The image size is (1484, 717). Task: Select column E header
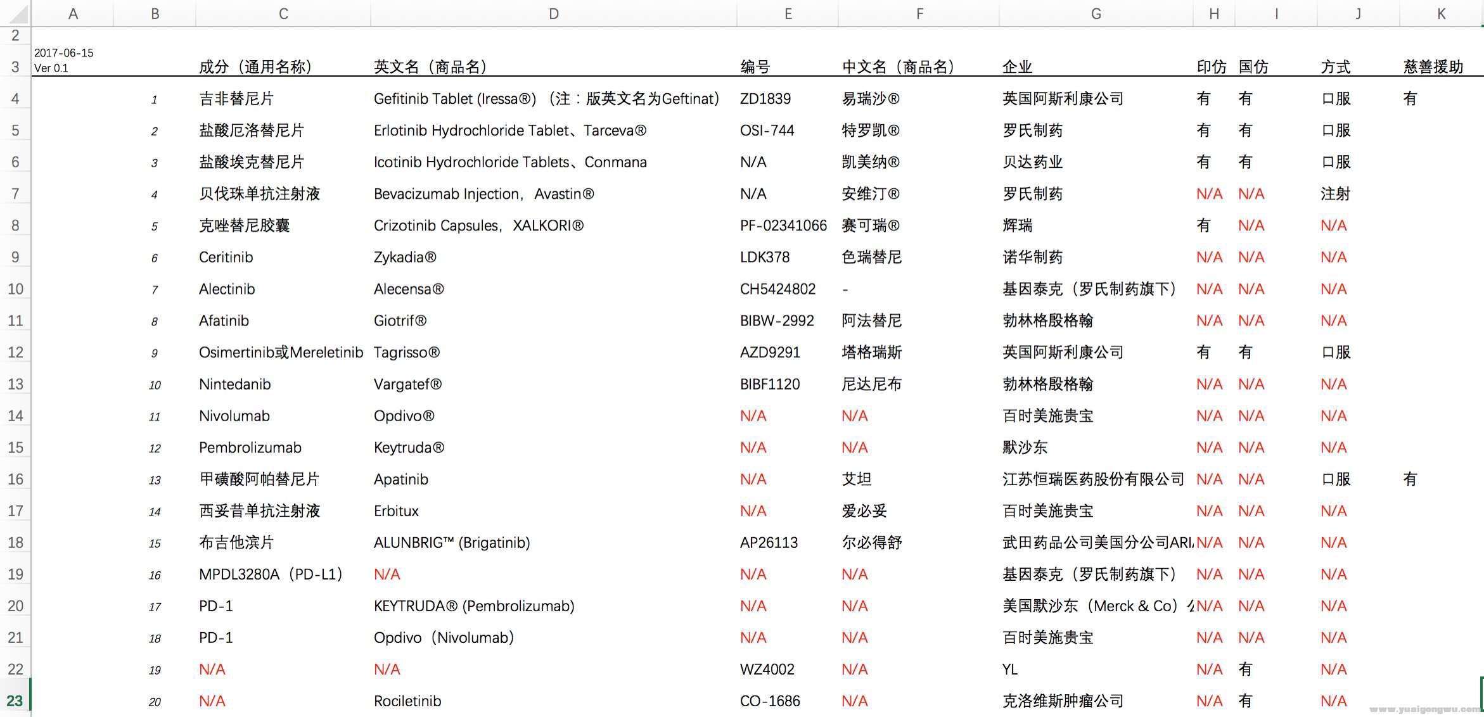(788, 13)
